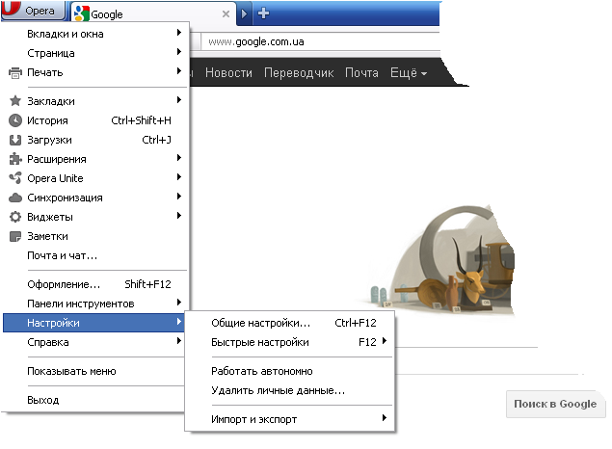612x449 pixels.
Task: Toggle Работать автономно option
Action: tap(289, 371)
